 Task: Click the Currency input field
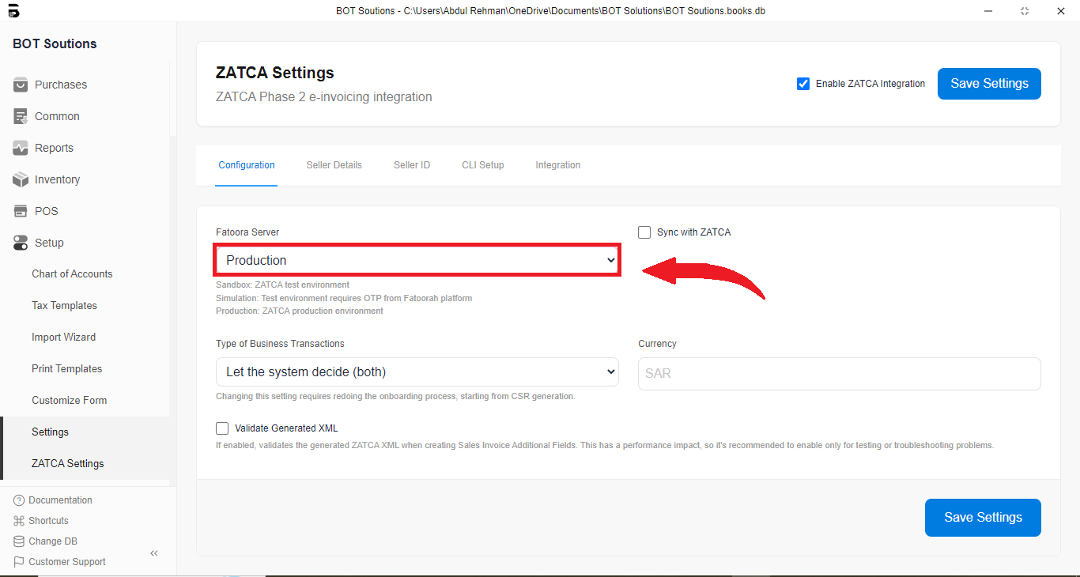839,373
